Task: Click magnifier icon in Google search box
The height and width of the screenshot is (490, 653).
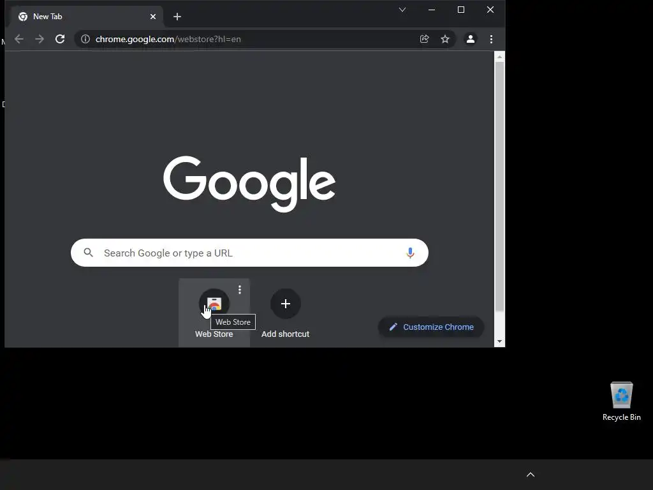Action: pos(88,253)
